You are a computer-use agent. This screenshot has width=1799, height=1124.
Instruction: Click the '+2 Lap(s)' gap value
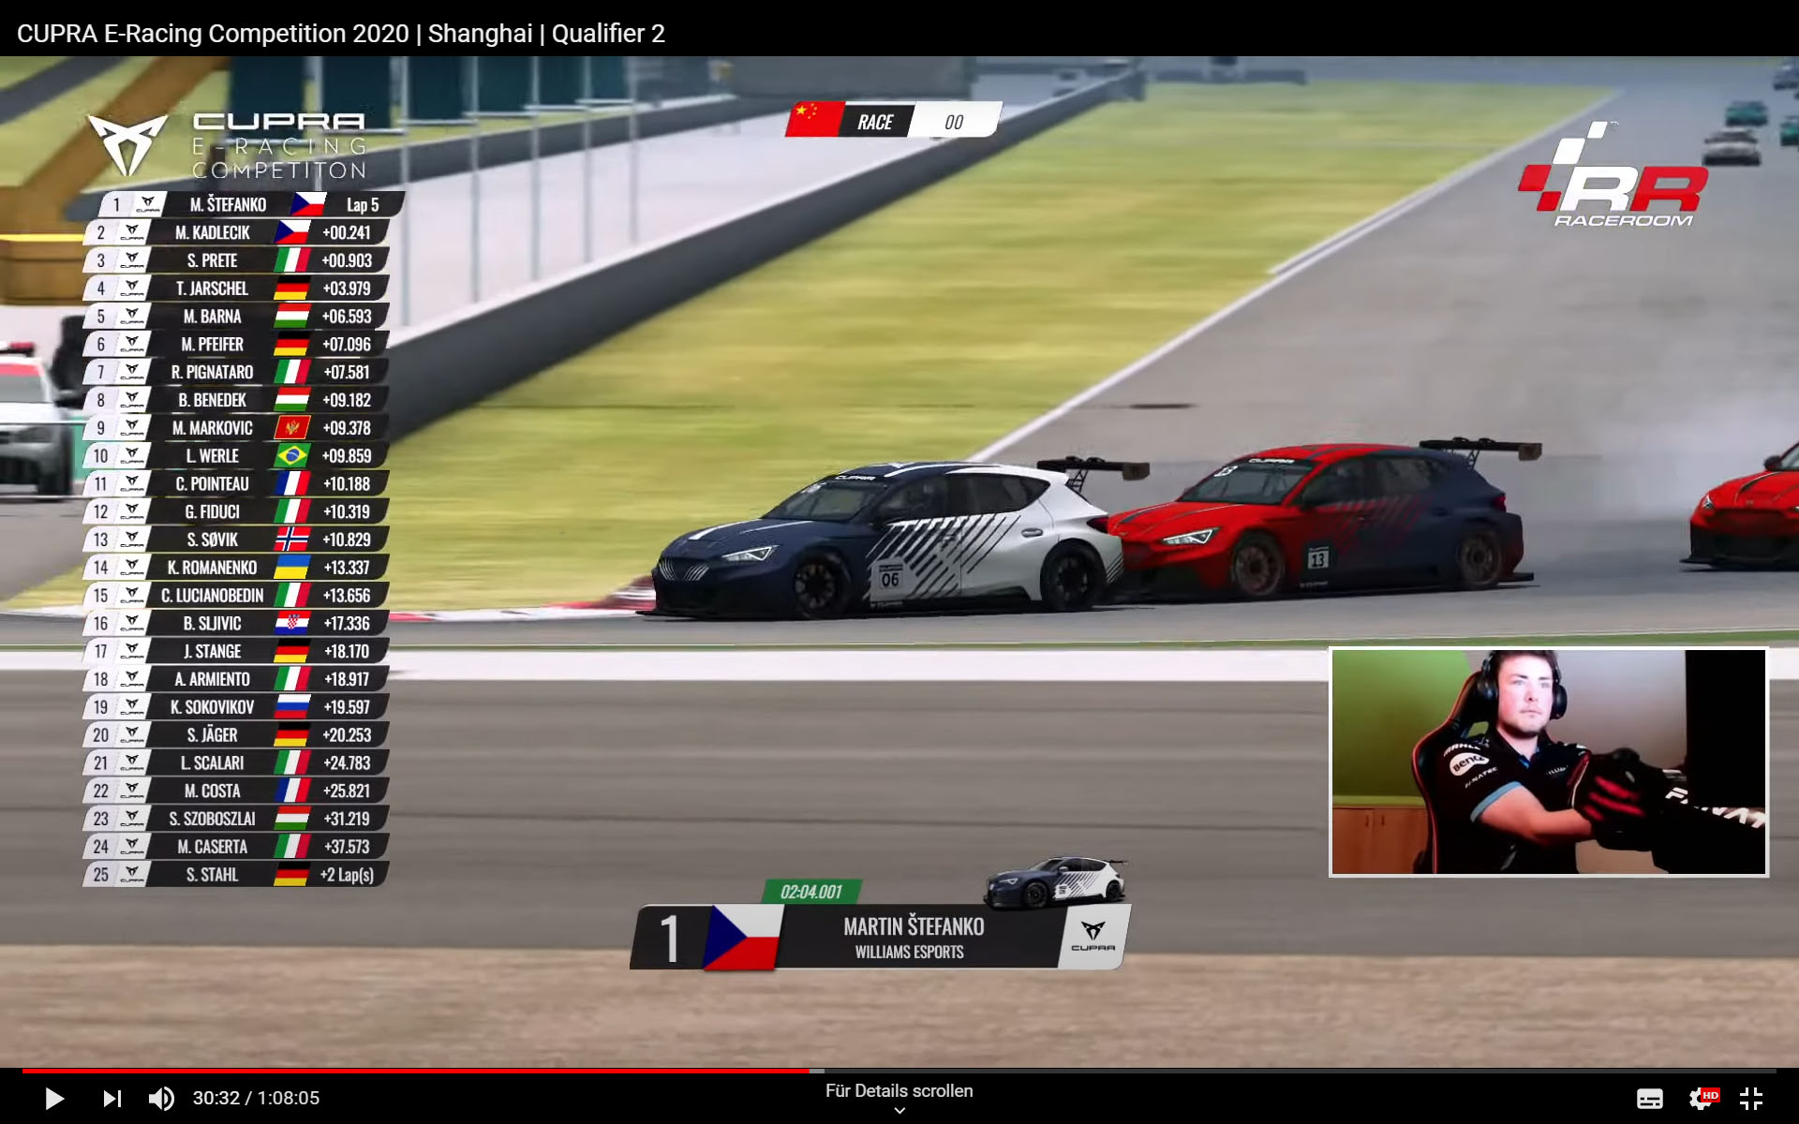click(x=347, y=875)
